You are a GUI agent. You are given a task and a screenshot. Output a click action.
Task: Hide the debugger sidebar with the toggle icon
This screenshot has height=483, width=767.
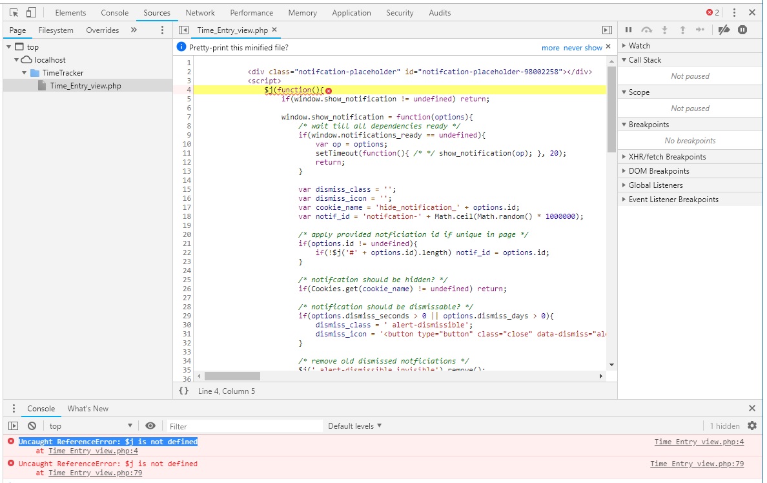[x=607, y=30]
